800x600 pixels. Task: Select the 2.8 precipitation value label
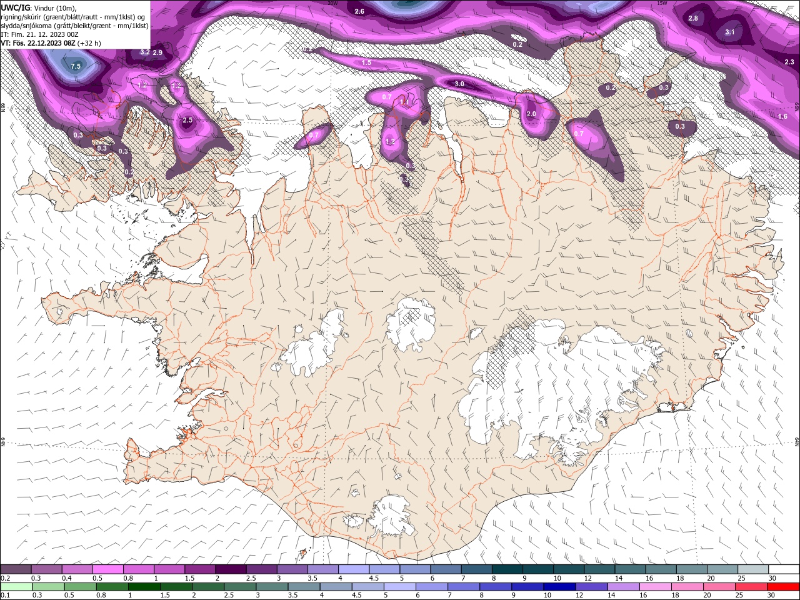click(693, 18)
